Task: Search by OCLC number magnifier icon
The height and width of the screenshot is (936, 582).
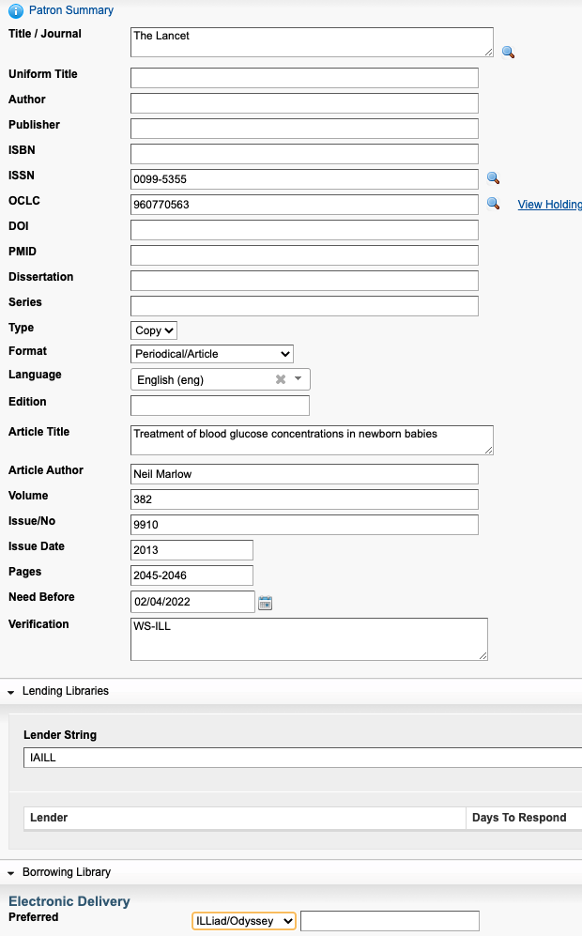Action: [493, 204]
